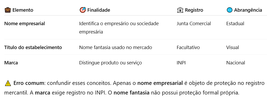
Task: Click the Elemento column header
Action: 23,10
